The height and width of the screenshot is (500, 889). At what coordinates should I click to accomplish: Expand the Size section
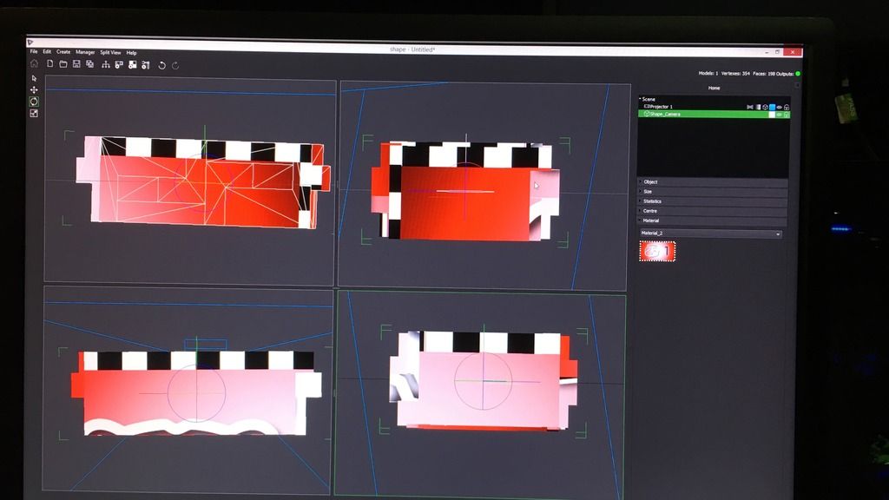(x=713, y=192)
